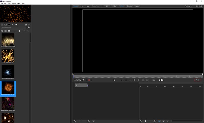Click the playback range start marker
The image size is (204, 123).
[73, 74]
